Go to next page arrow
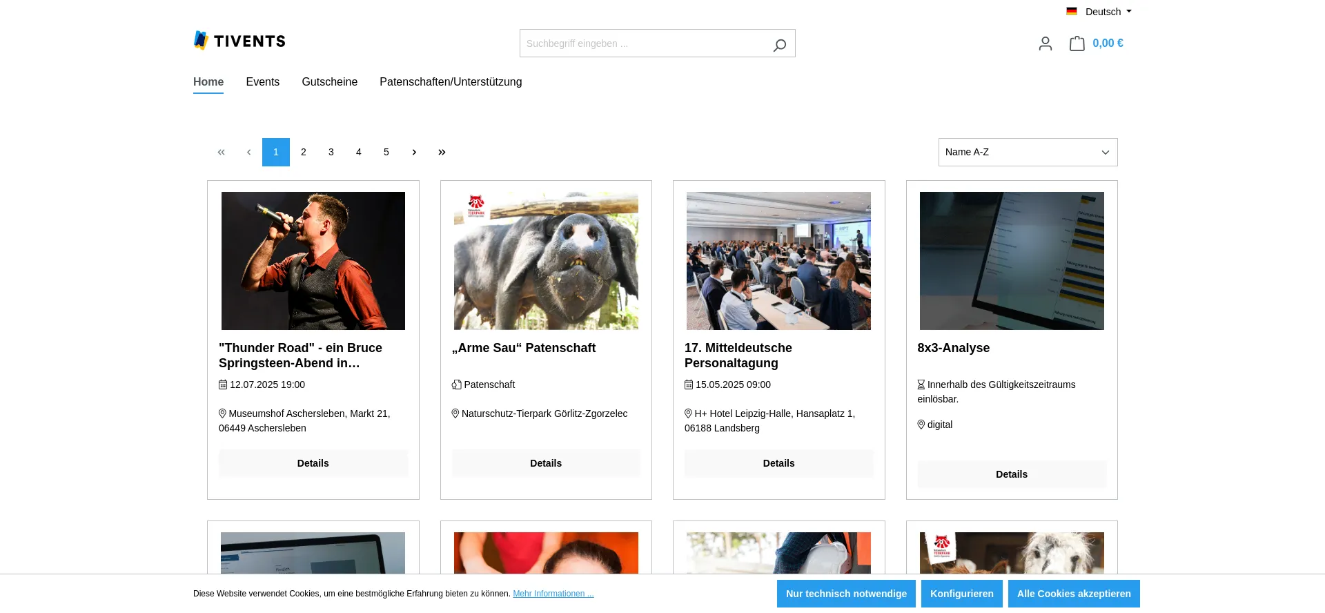 (x=414, y=152)
